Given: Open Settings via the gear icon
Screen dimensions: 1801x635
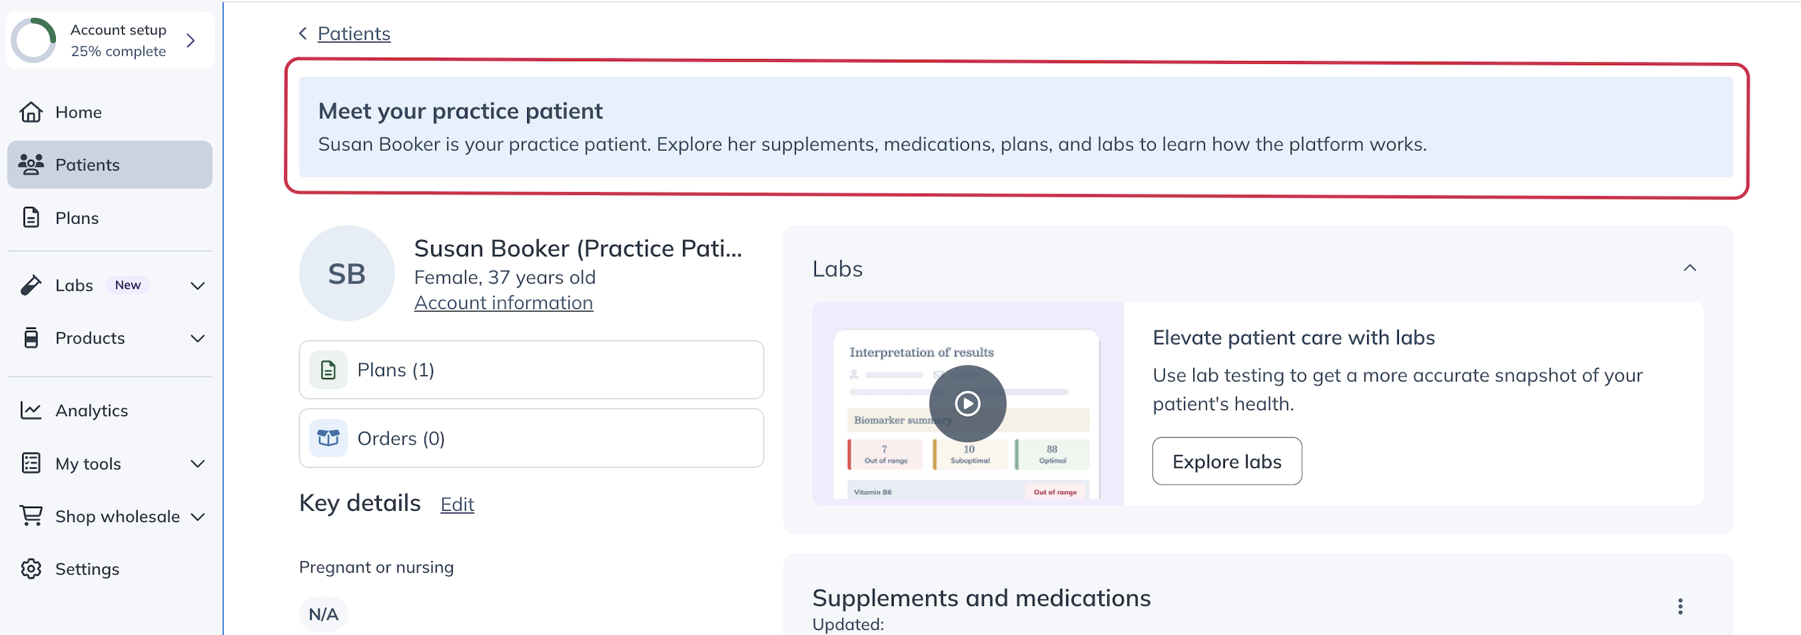Looking at the screenshot, I should click(31, 569).
